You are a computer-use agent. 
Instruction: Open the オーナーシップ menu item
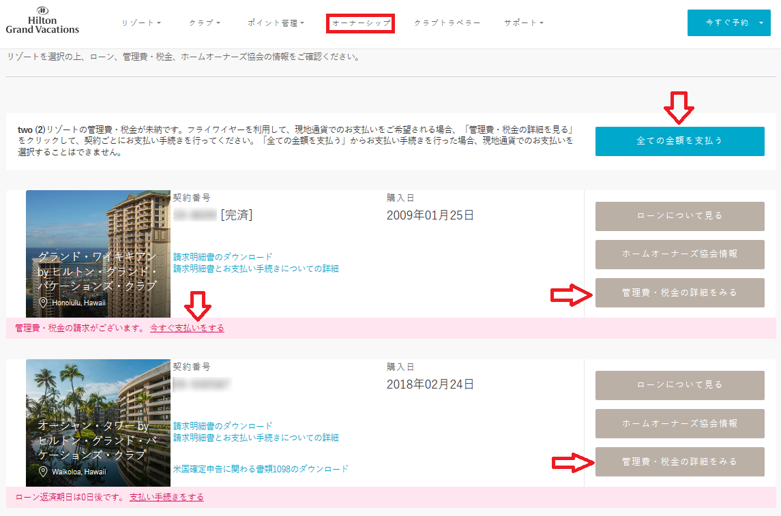tap(361, 23)
